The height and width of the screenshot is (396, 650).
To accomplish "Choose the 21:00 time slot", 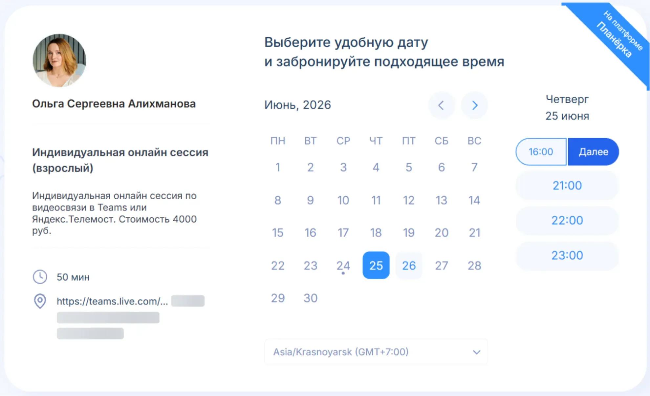I will click(567, 186).
